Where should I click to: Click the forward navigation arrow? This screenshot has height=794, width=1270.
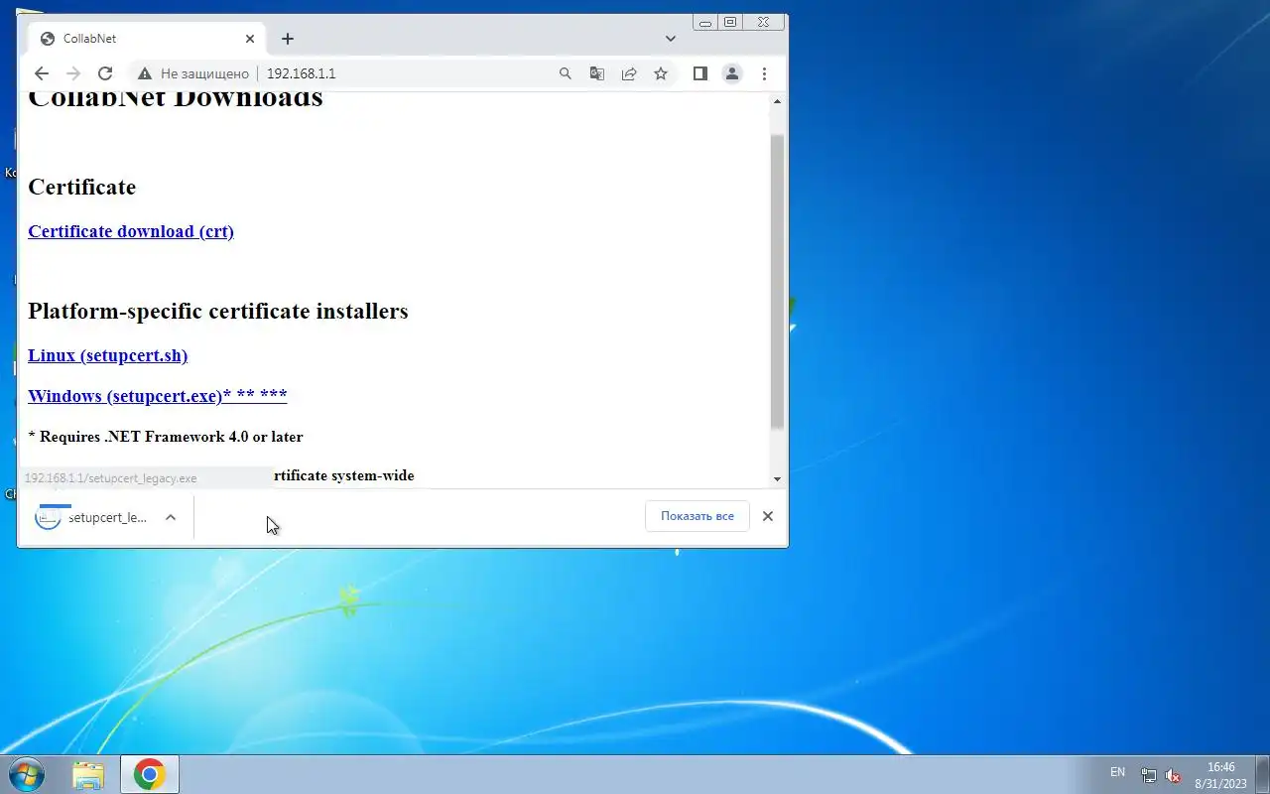point(72,73)
